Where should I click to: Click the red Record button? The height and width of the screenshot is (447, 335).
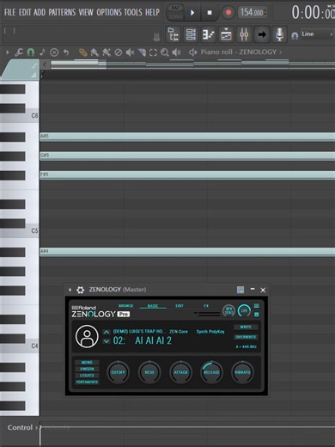point(228,13)
